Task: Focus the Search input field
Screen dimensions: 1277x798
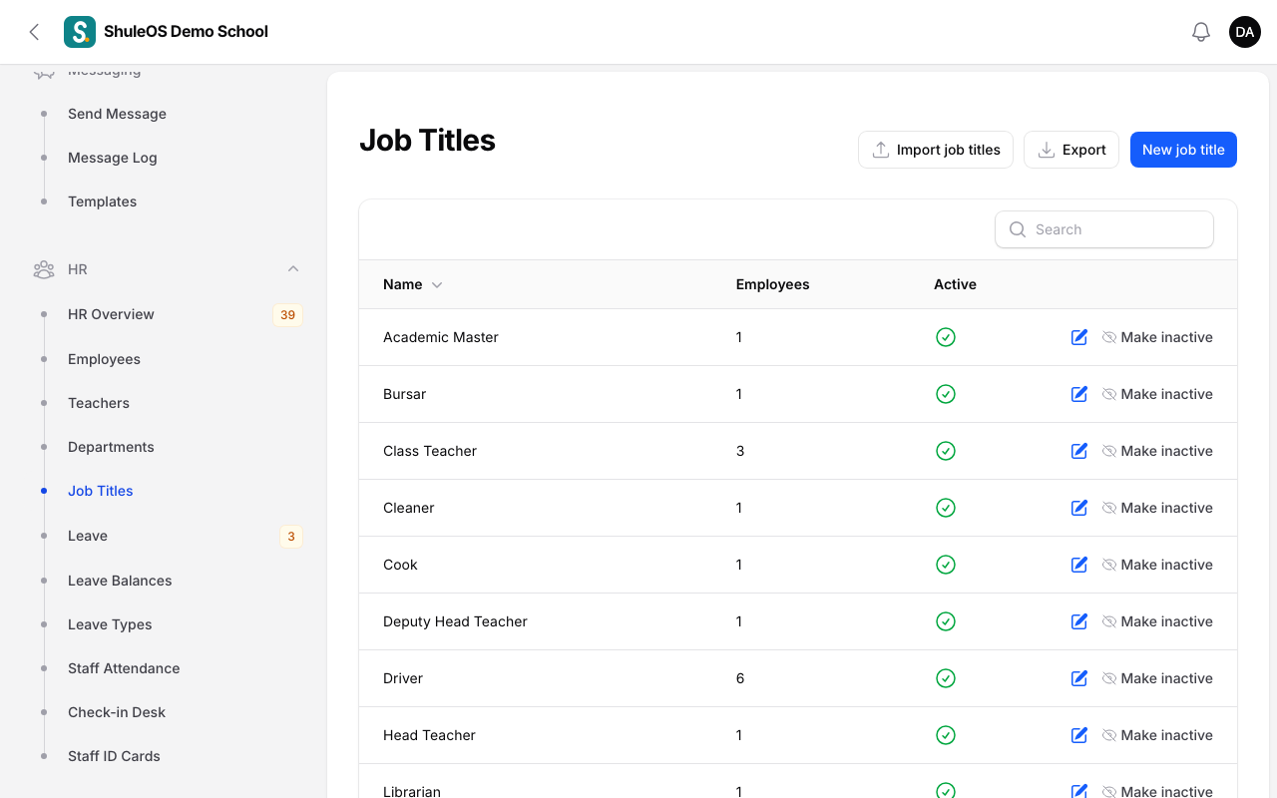Action: 1104,229
